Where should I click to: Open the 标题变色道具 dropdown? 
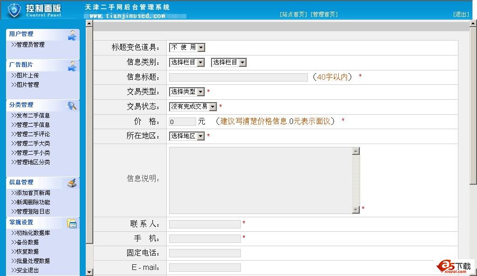click(201, 48)
